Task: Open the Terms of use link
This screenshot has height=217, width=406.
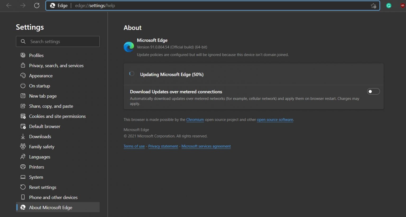Action: pos(134,146)
